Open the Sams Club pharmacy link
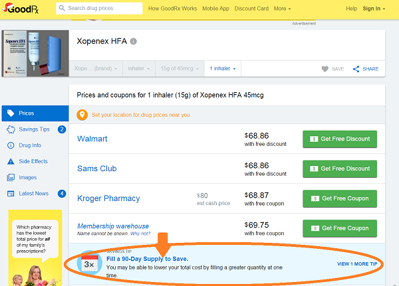Screen dimensions: 399x286 pos(96,169)
